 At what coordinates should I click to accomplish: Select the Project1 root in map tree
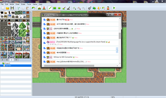click(x=7, y=63)
